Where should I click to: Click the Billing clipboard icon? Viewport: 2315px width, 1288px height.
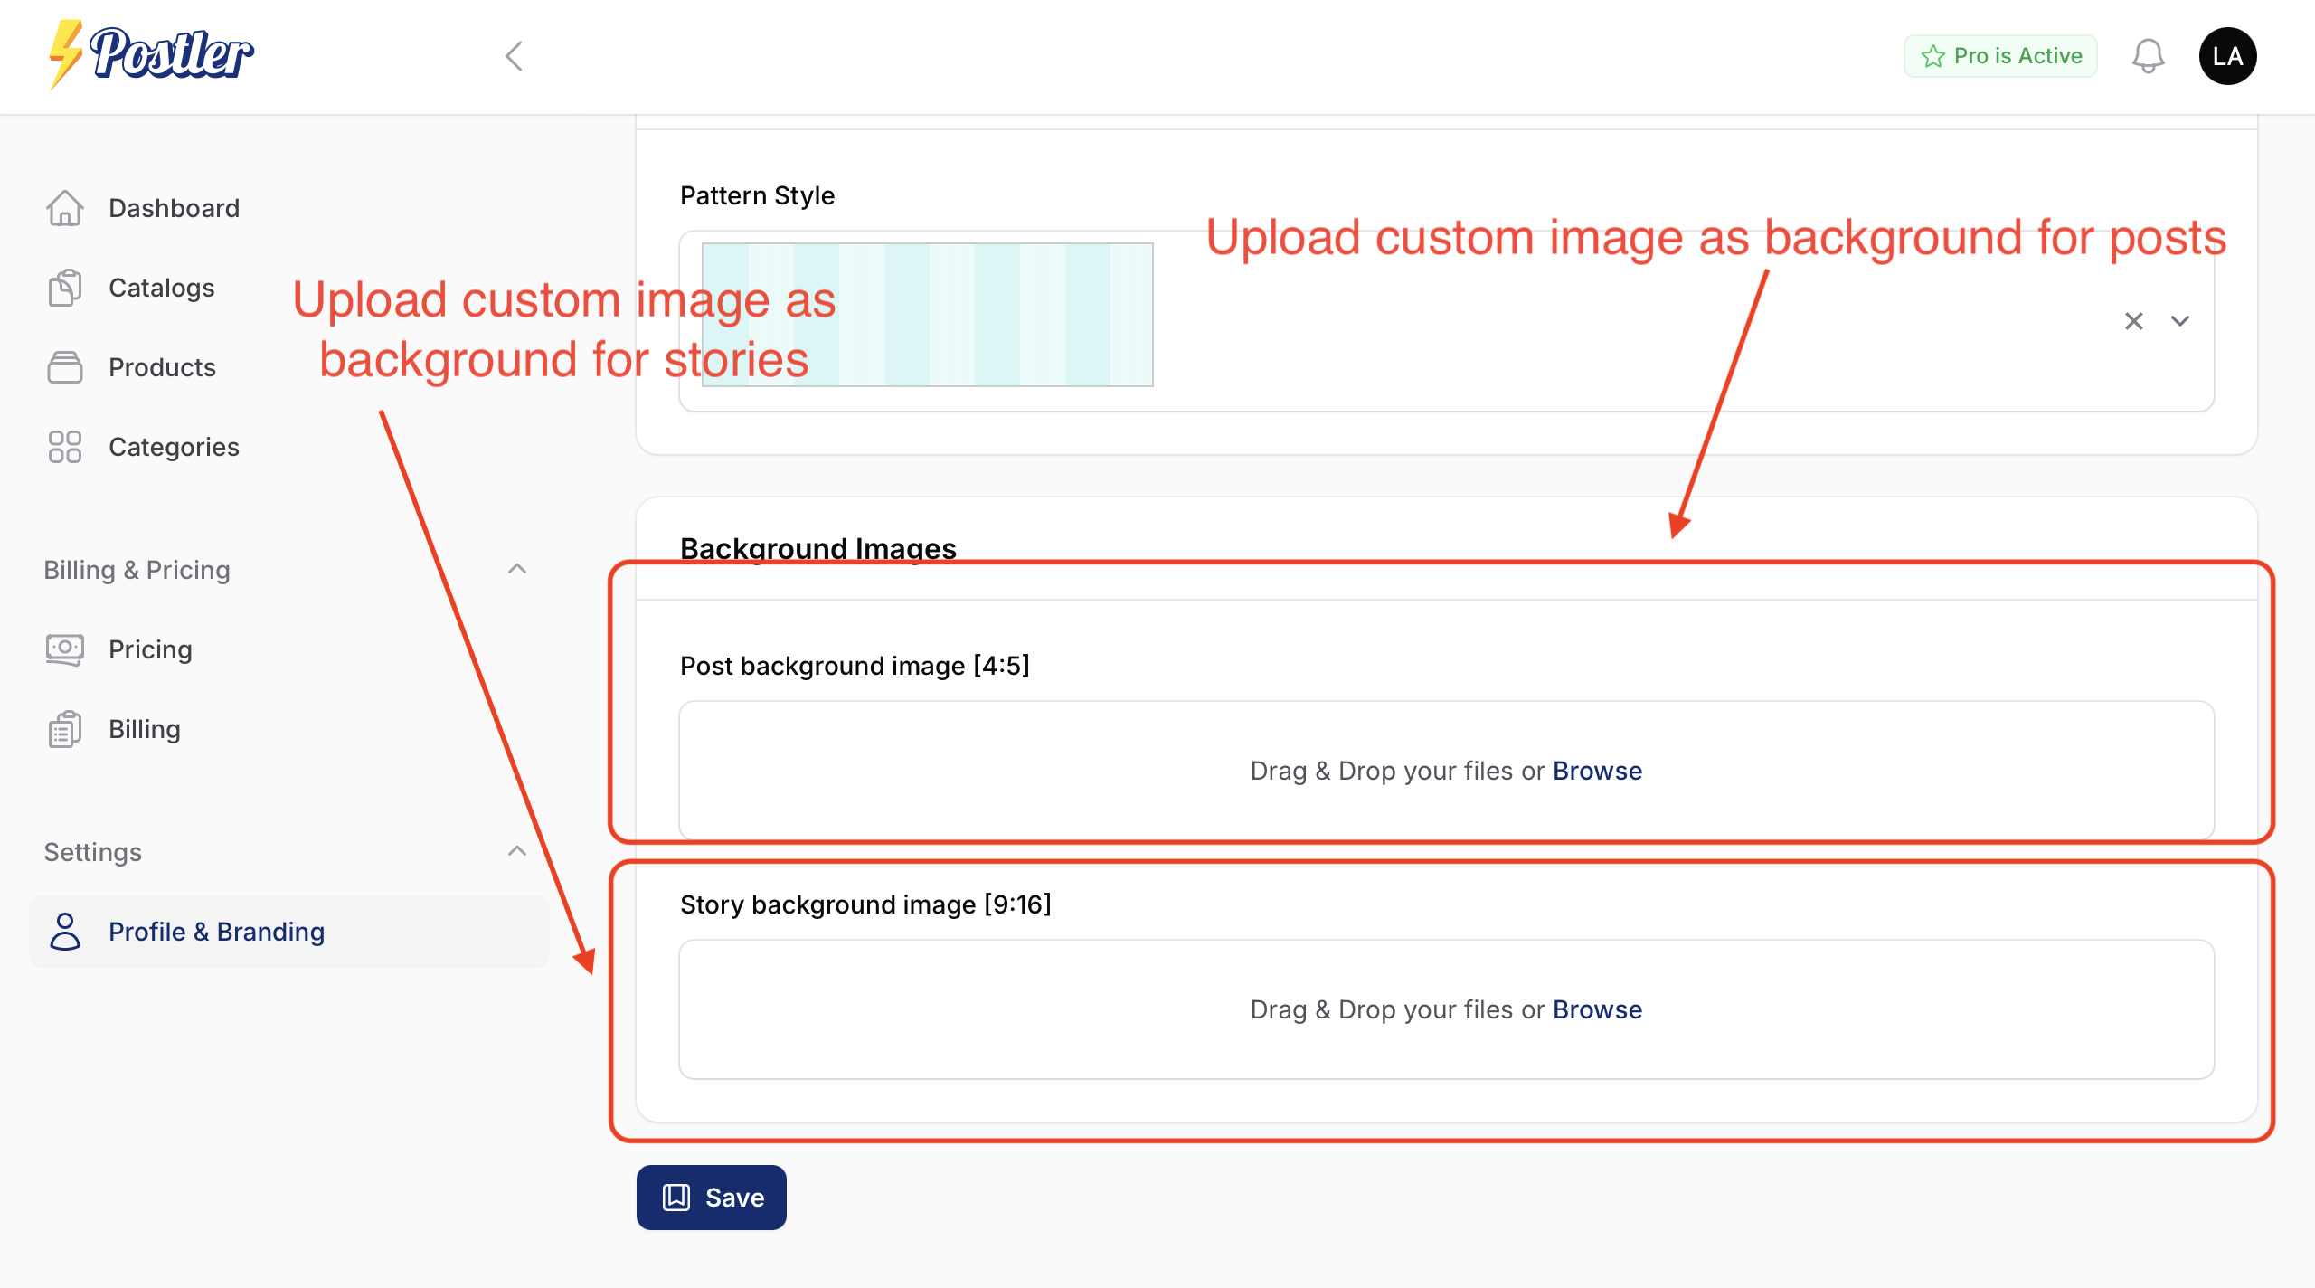(x=65, y=729)
